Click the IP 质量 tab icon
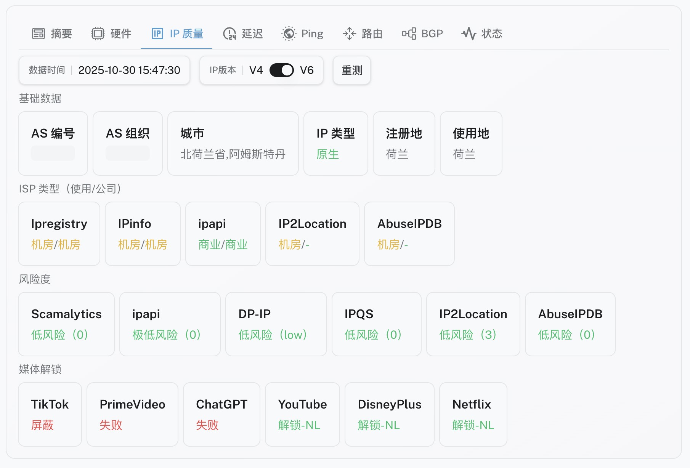The image size is (690, 468). click(x=157, y=34)
